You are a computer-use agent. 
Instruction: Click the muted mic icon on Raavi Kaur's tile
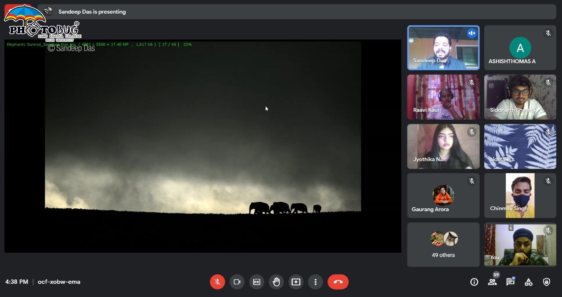click(x=472, y=82)
